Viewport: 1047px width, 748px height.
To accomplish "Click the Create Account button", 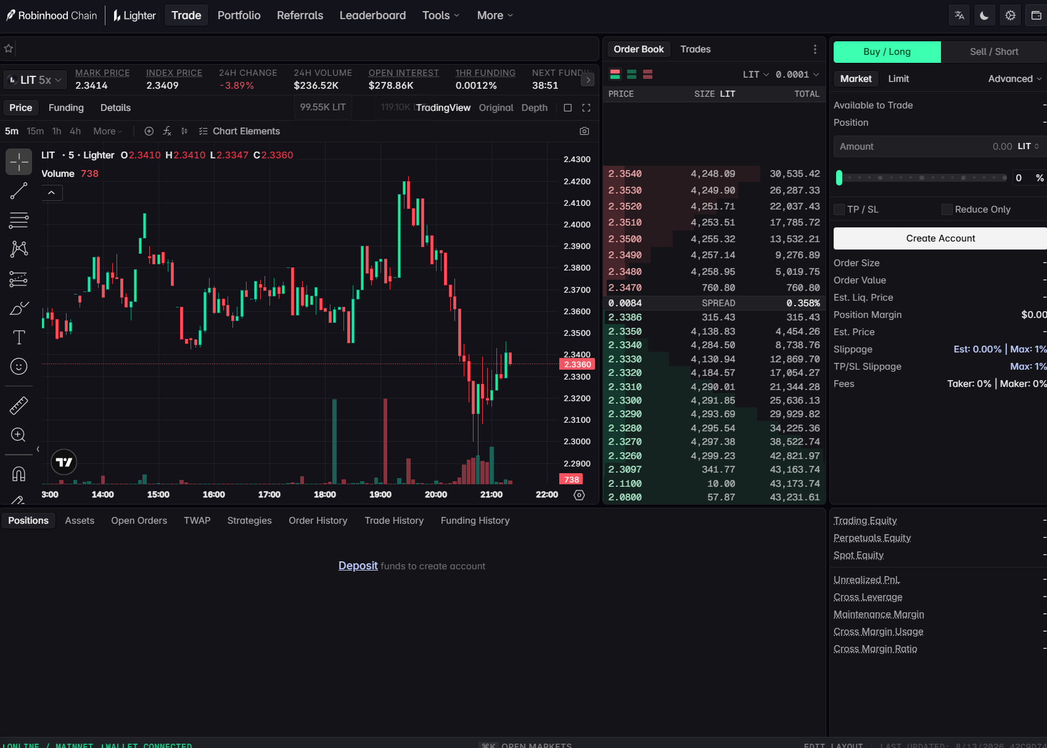I will coord(940,238).
